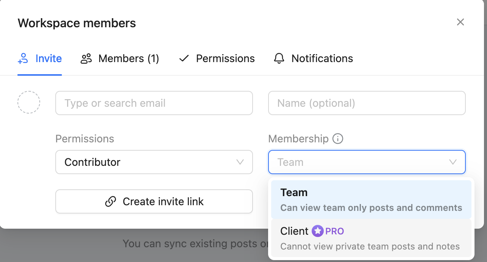Open the Contributor permissions dropdown

(154, 162)
